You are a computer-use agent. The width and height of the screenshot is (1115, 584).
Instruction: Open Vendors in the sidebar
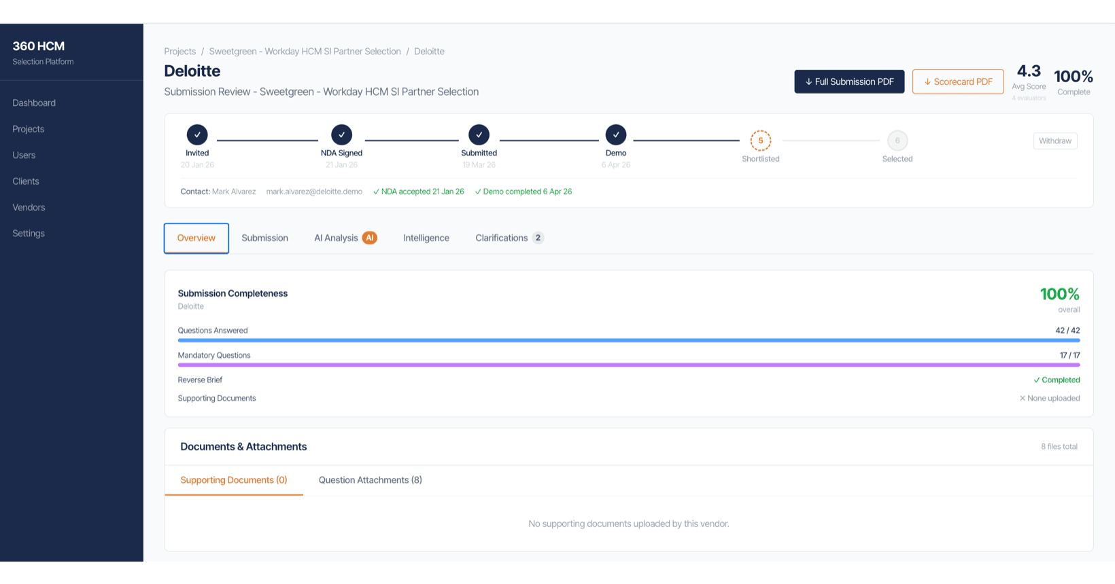click(29, 207)
